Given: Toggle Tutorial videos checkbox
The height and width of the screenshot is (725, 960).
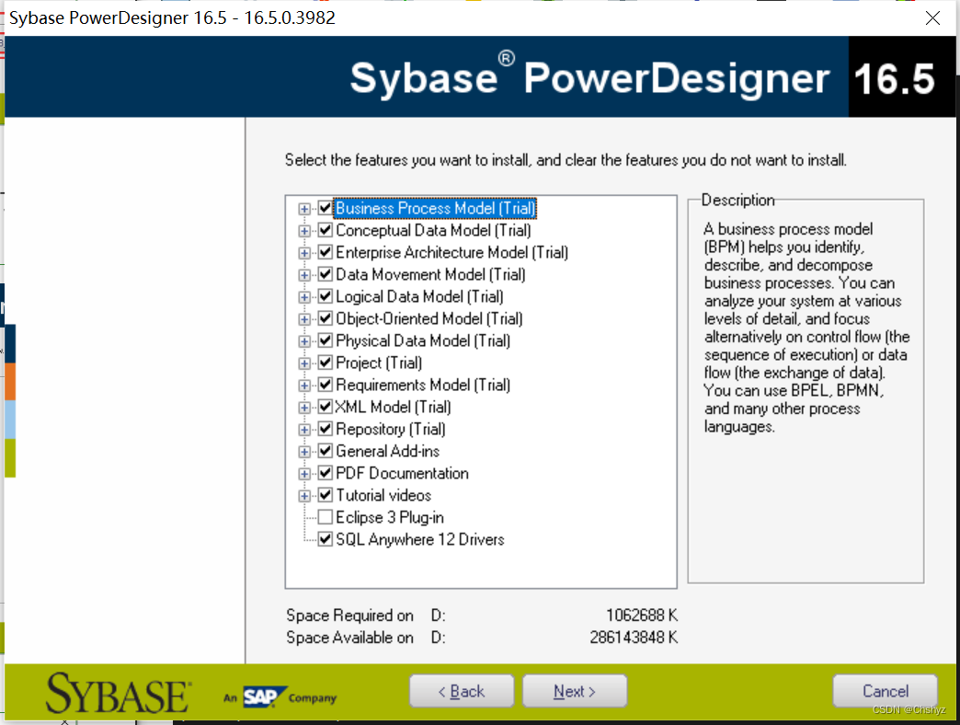Looking at the screenshot, I should click(326, 495).
